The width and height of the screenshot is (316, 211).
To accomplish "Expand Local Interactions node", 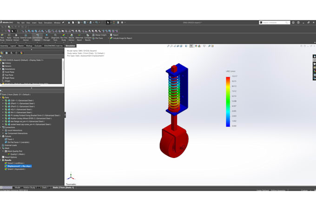I will [x=3, y=130].
